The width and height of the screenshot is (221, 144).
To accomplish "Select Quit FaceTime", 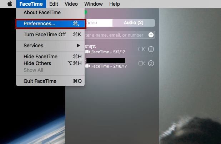I will pos(50,81).
